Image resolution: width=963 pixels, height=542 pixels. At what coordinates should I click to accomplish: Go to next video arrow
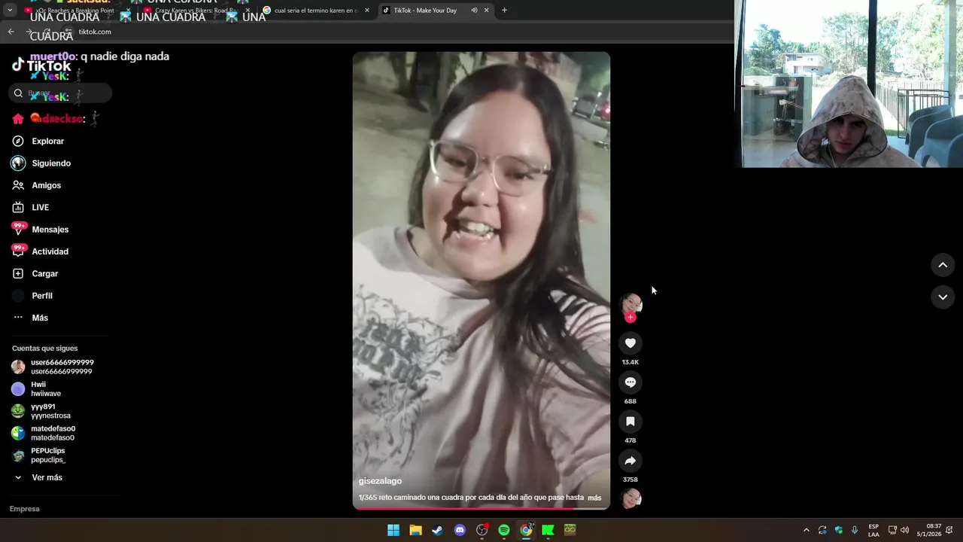[x=943, y=297]
